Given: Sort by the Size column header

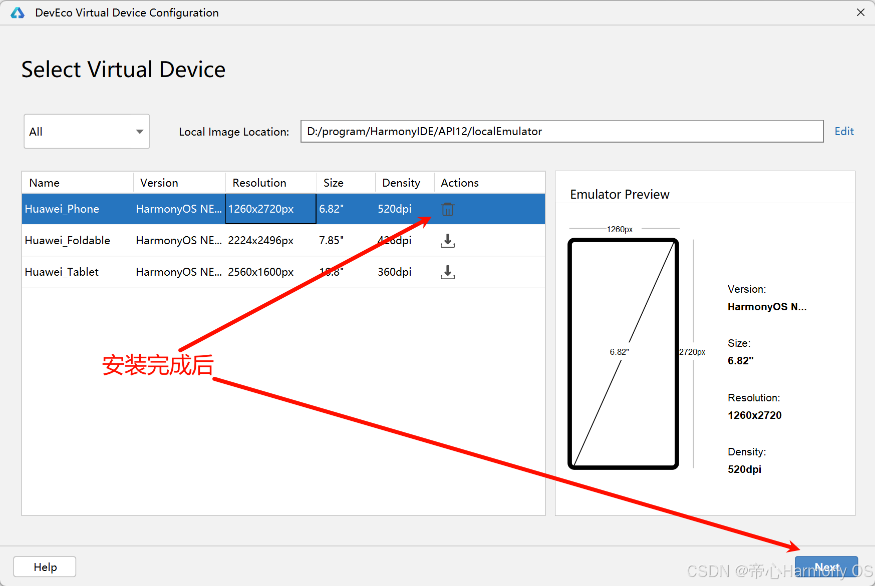Looking at the screenshot, I should point(346,183).
